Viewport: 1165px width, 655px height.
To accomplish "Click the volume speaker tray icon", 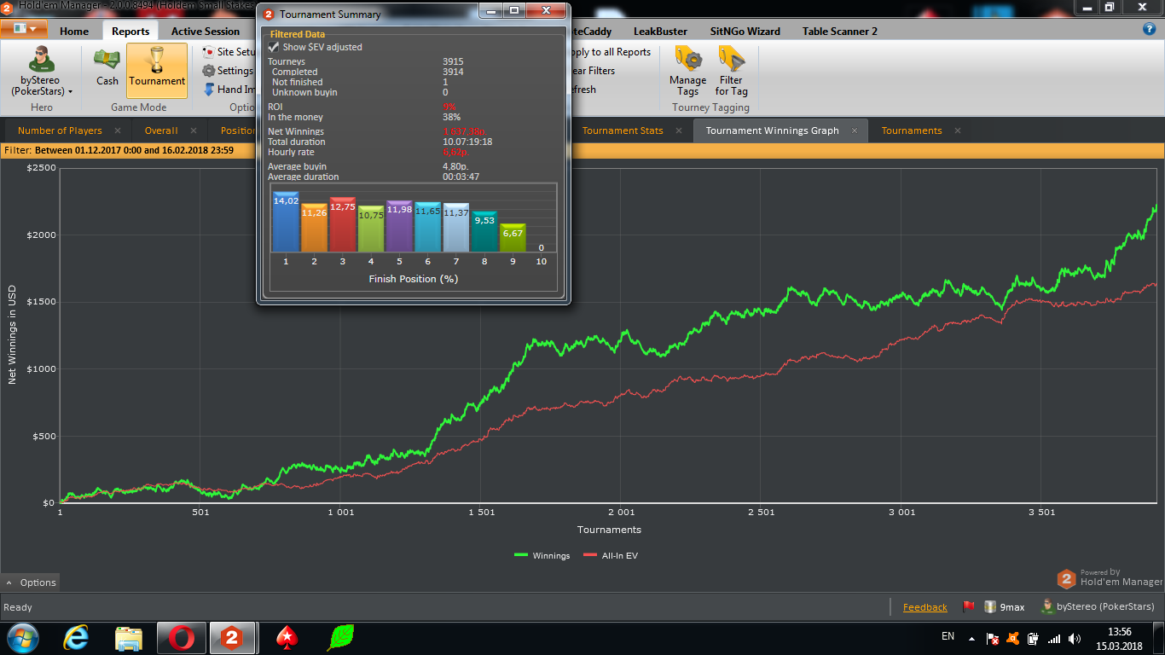I will pos(1075,638).
